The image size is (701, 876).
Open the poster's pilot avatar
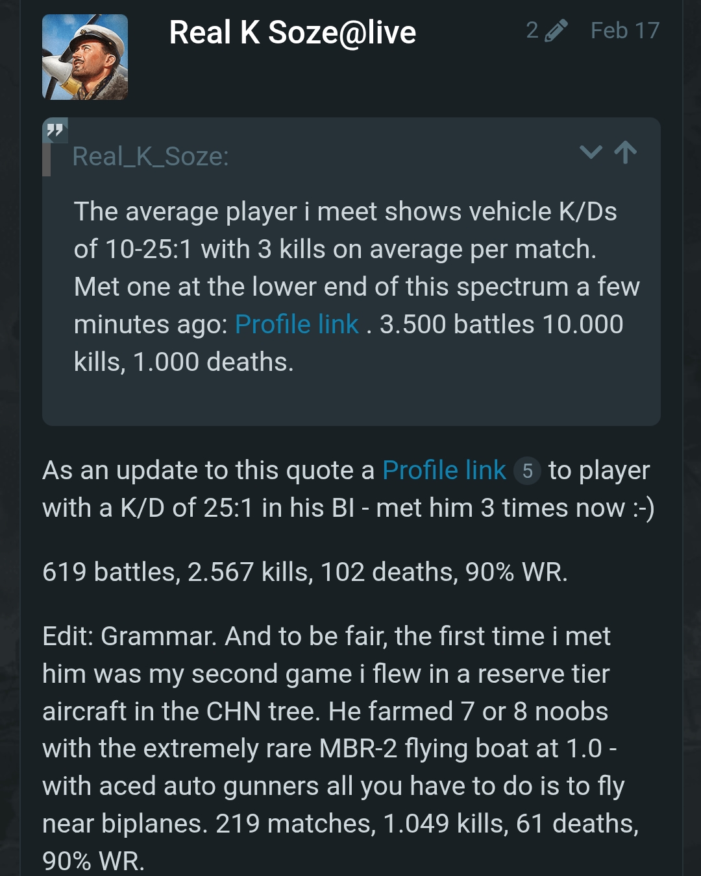[x=85, y=57]
